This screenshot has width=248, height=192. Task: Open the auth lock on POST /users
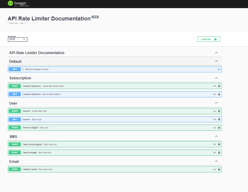[x=219, y=111]
